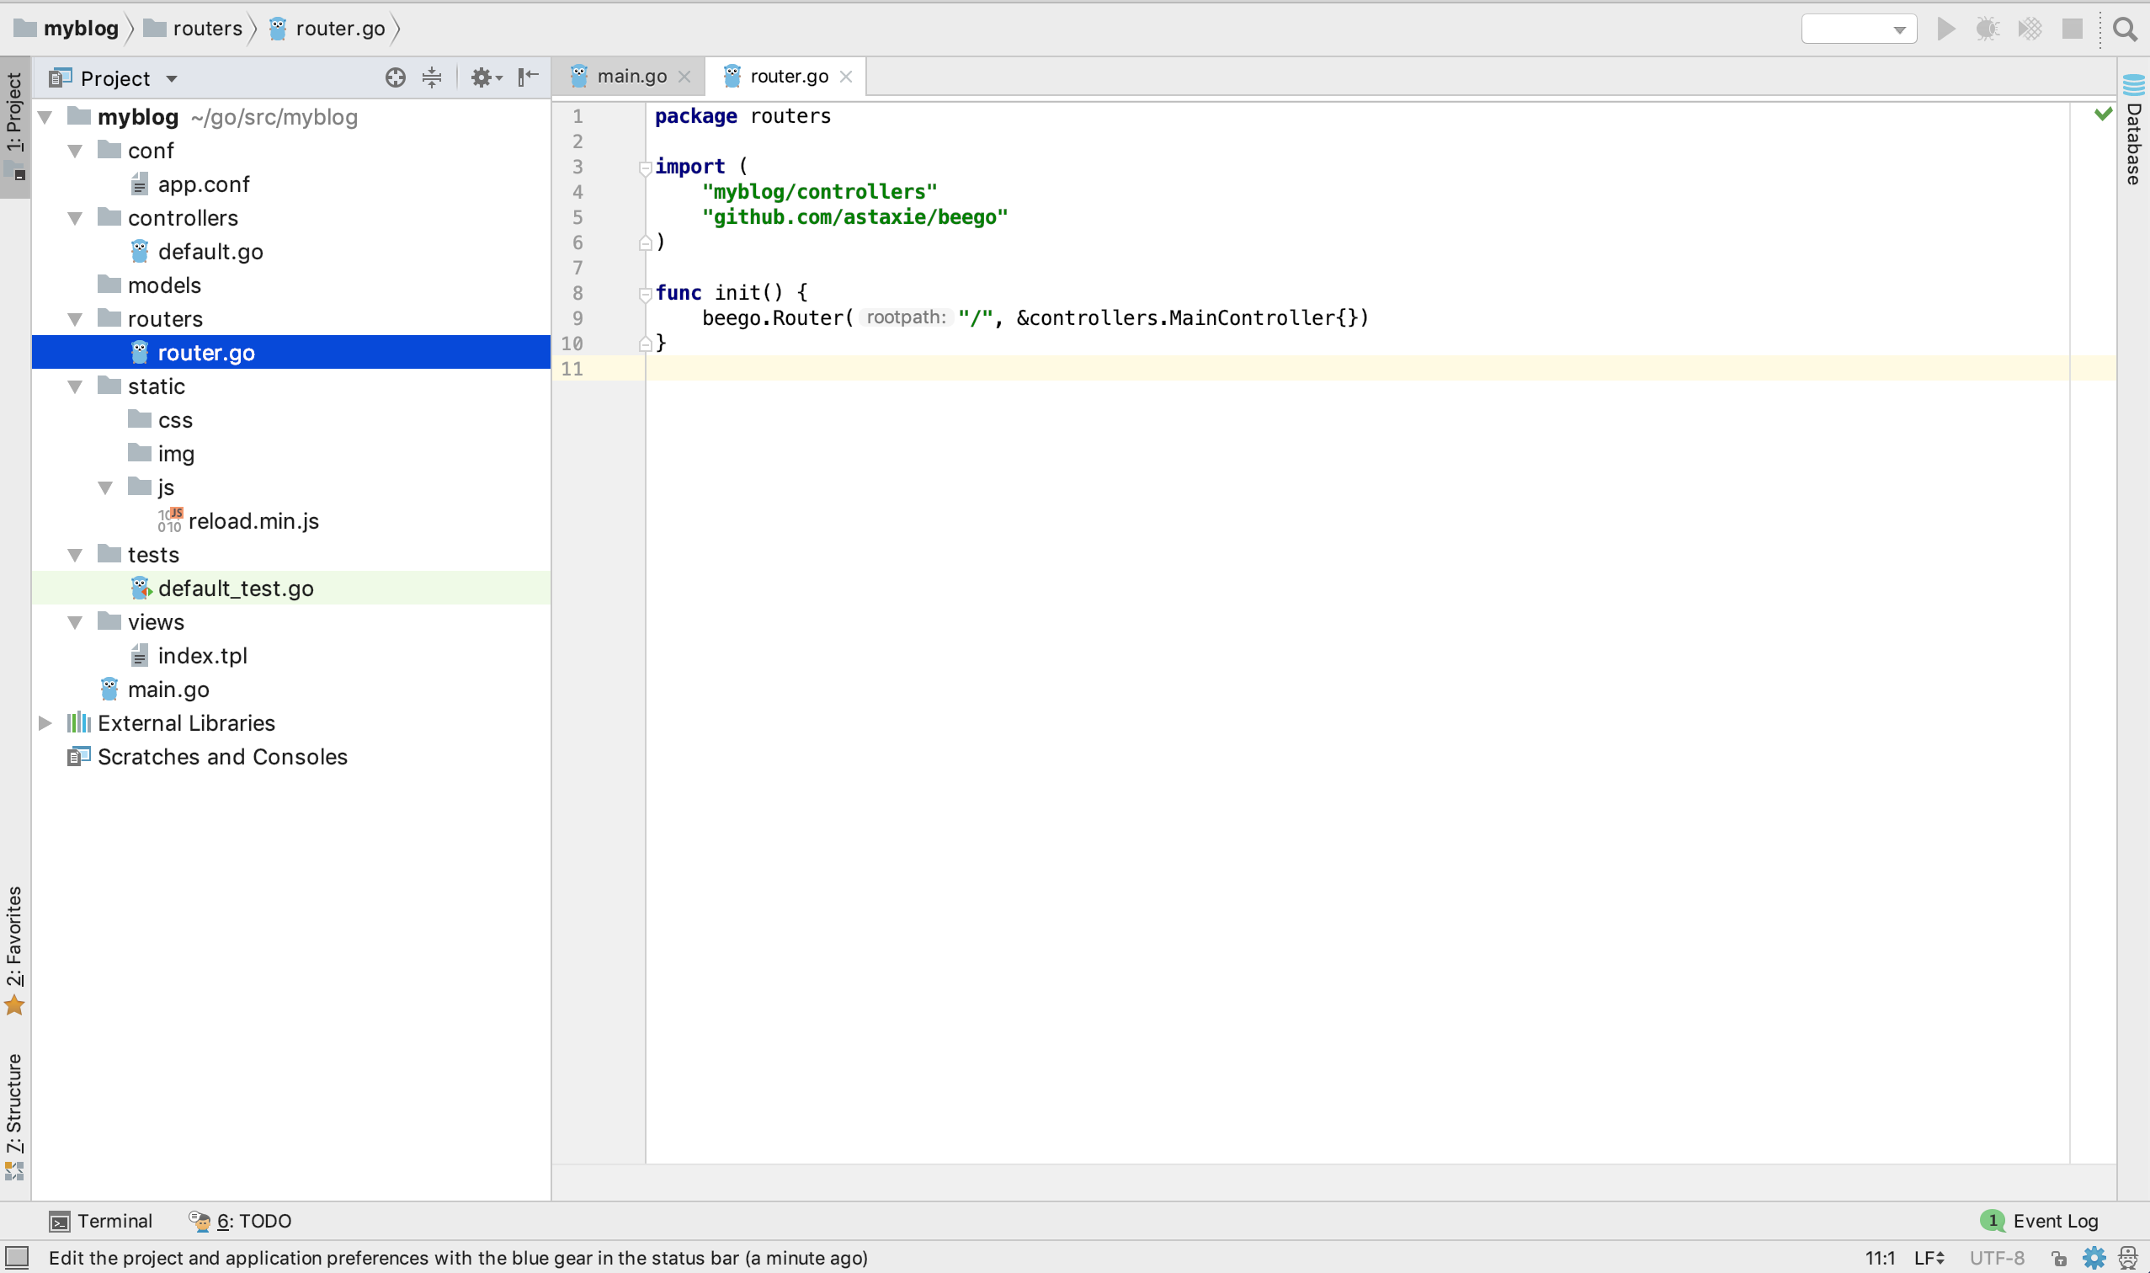Open default_test.go in the project tree
The width and height of the screenshot is (2150, 1273).
click(235, 589)
